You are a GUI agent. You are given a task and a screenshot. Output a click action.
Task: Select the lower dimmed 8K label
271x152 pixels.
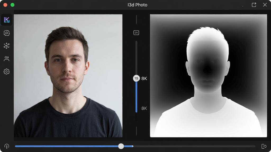[144, 108]
